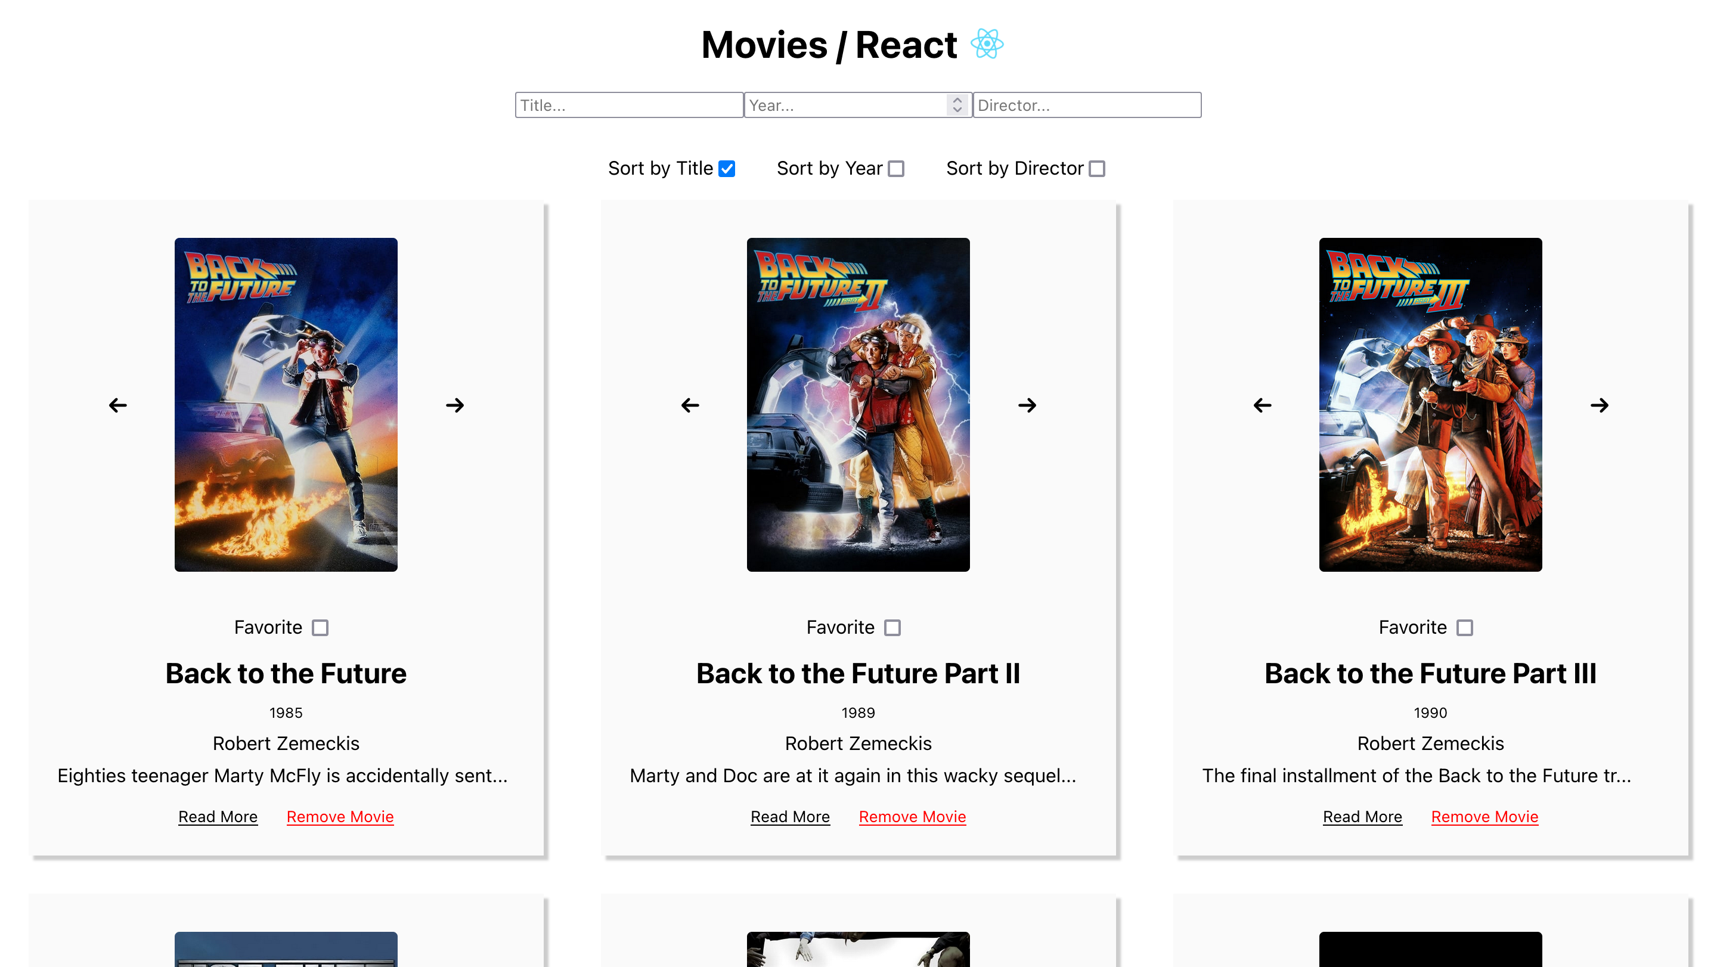Click left arrow on Back to the Future Part III card
This screenshot has height=967, width=1717.
(x=1263, y=405)
